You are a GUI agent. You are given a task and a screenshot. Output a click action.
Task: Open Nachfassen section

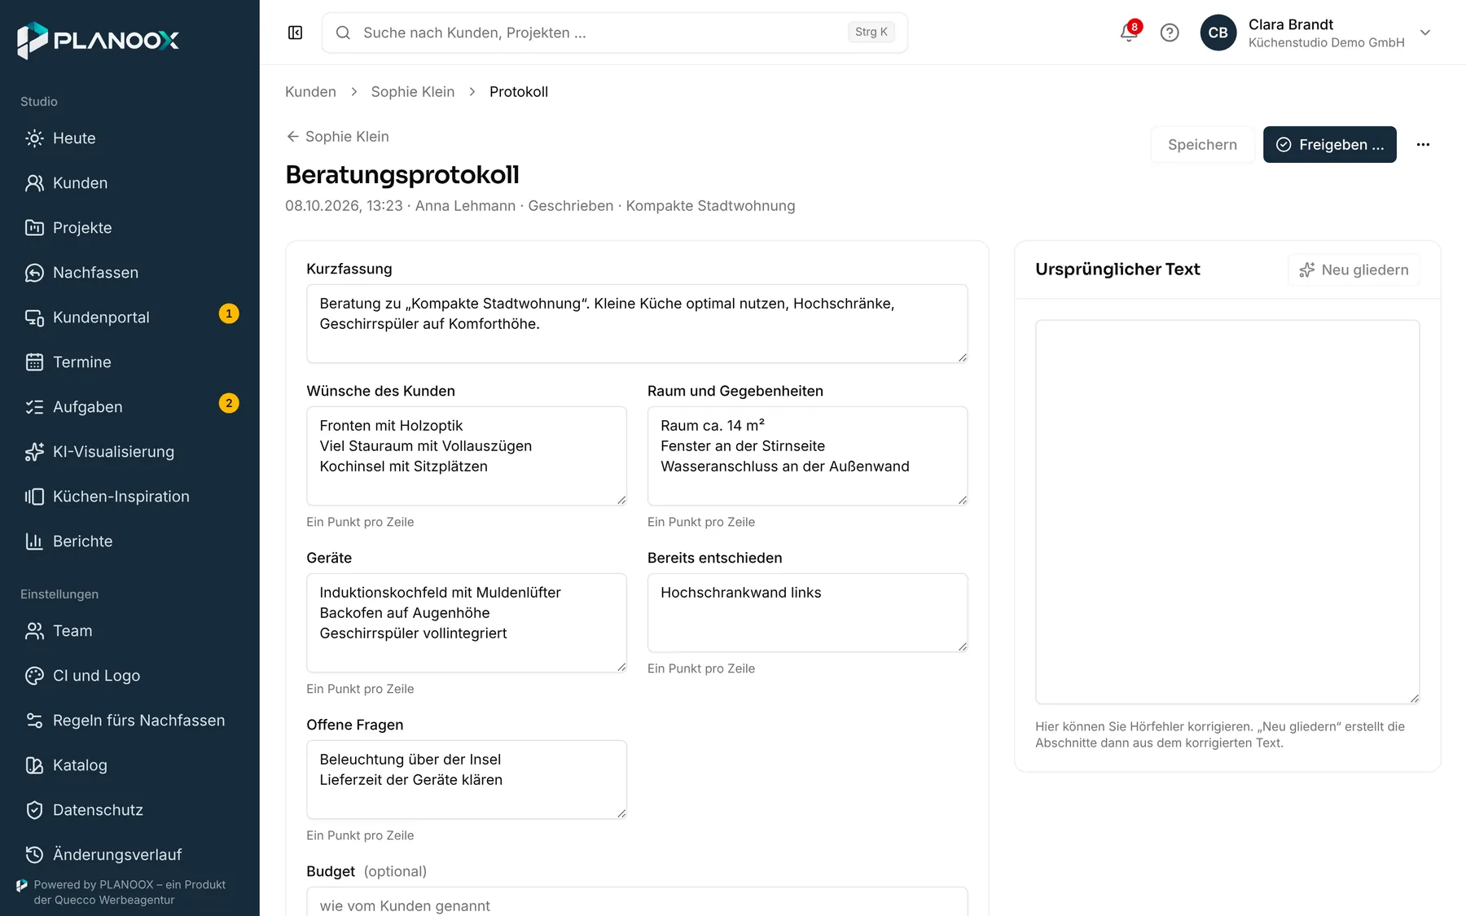click(x=129, y=273)
